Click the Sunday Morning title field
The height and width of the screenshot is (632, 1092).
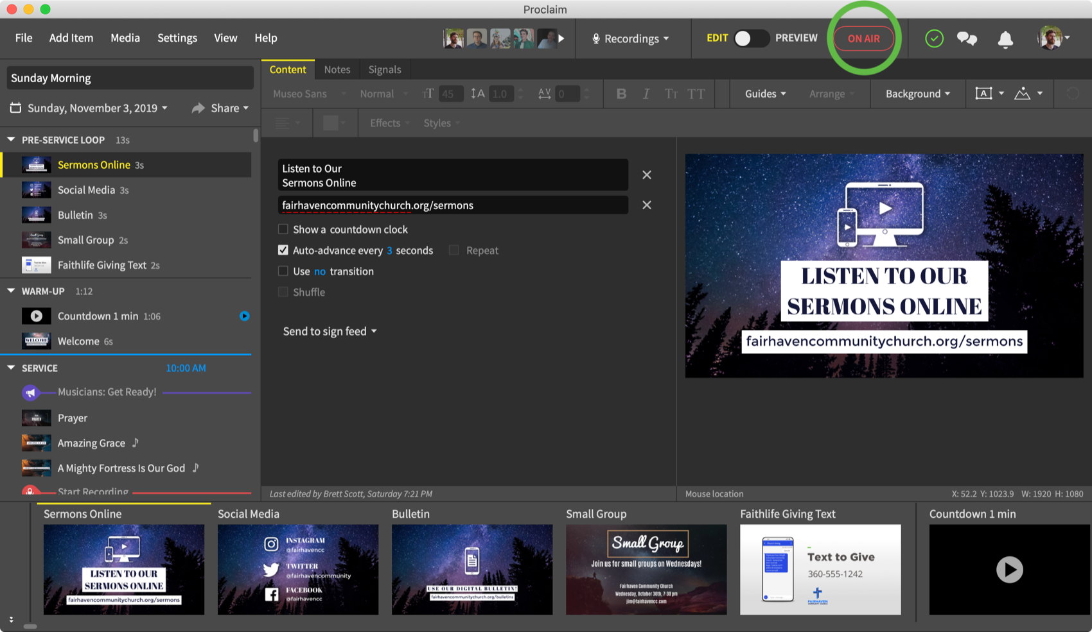coord(130,78)
